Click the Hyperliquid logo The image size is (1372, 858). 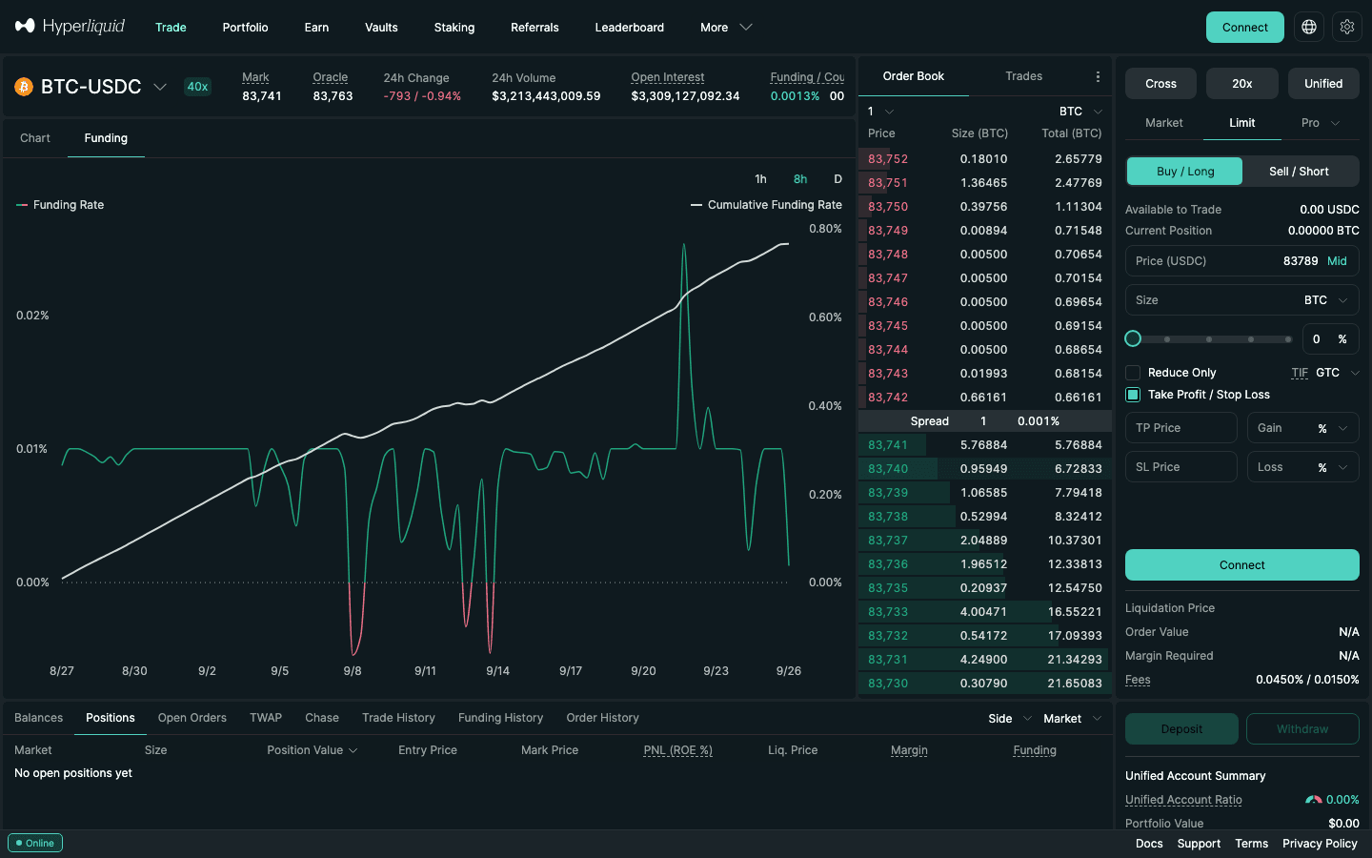pyautogui.click(x=70, y=26)
